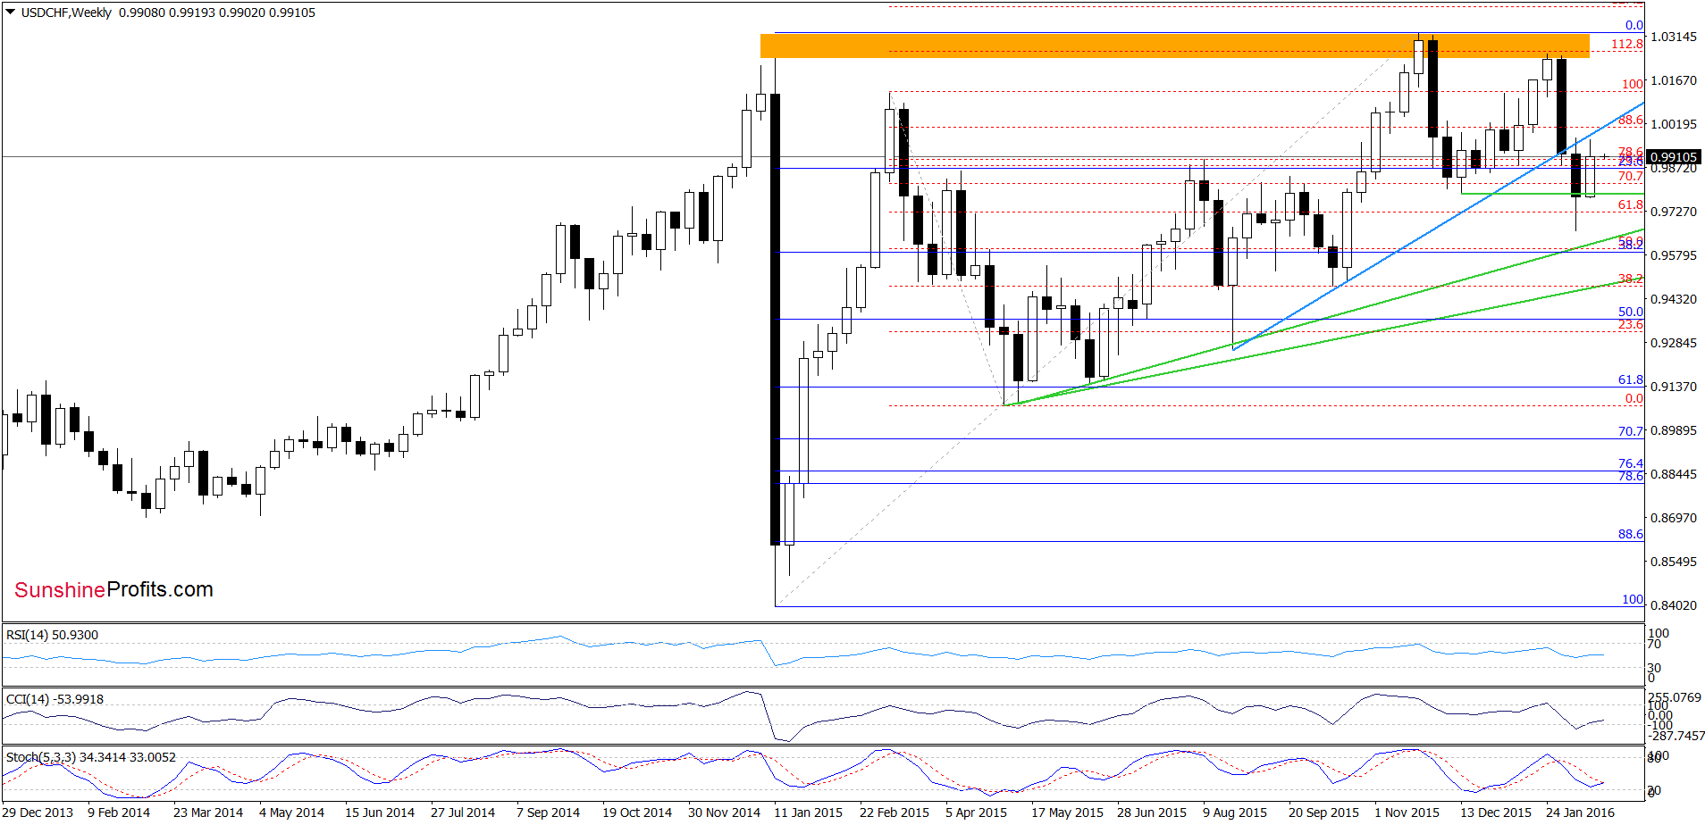1705x825 pixels.
Task: Click the blue 50.0 Fibonacci level label
Action: point(1631,312)
